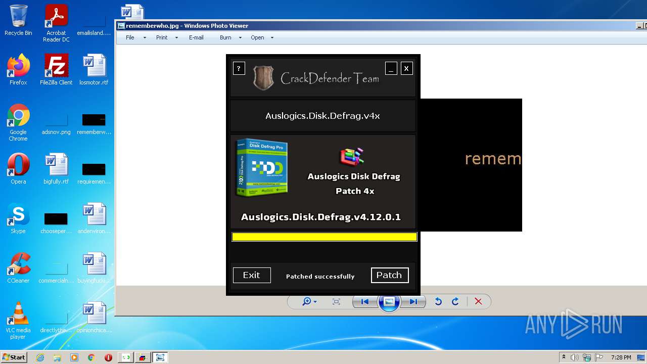Viewport: 647px width, 364px height.
Task: Select the emailisland... desktop file
Action: point(94,24)
